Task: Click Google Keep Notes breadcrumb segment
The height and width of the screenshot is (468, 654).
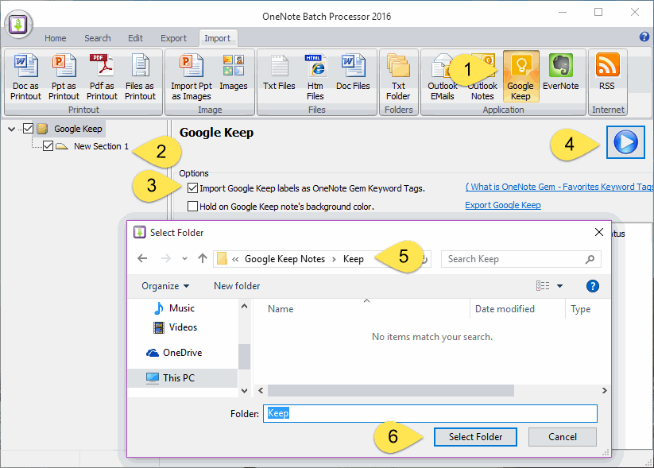Action: coord(284,259)
